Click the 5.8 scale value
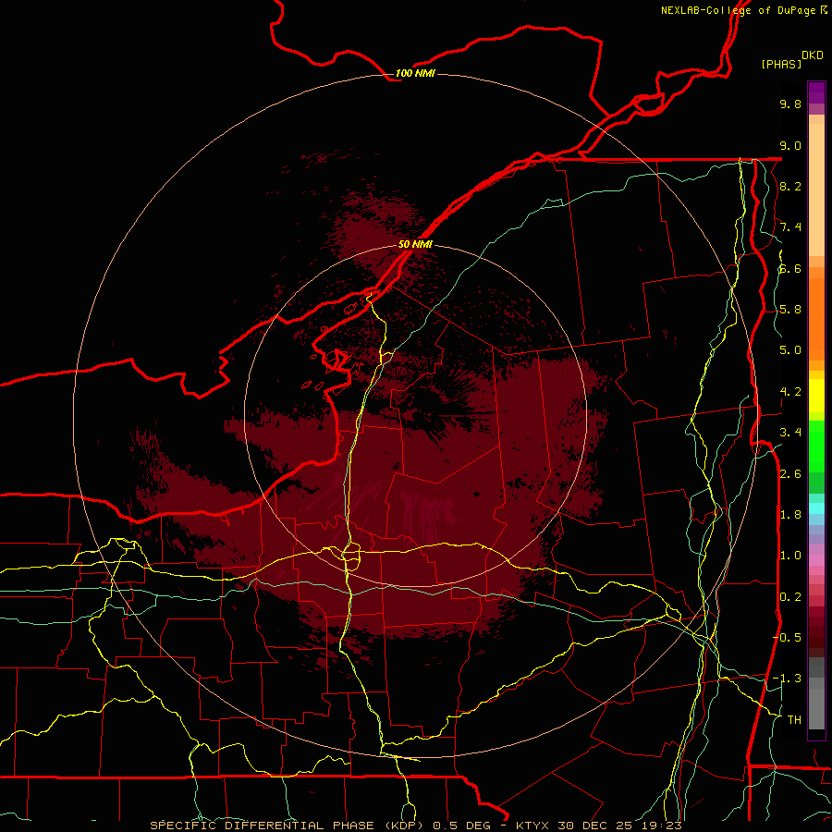Viewport: 832px width, 832px height. coord(790,310)
